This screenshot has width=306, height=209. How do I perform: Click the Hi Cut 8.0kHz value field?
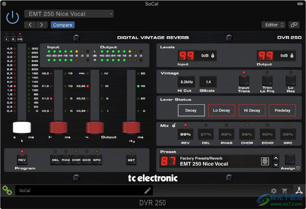(x=186, y=82)
